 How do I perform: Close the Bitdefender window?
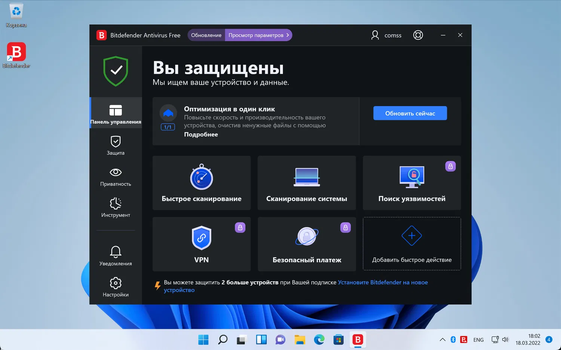460,35
